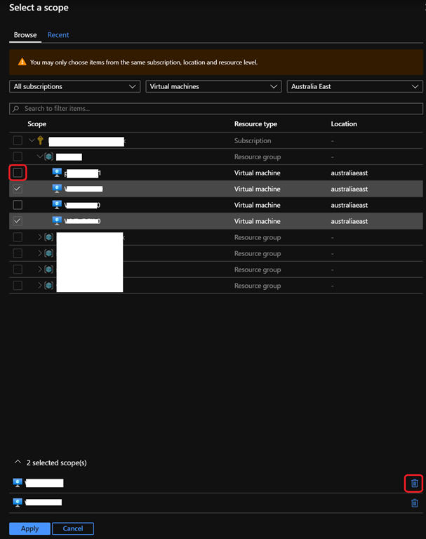Click the Resource type column header
Screen dimensions: 426x539
pos(255,124)
